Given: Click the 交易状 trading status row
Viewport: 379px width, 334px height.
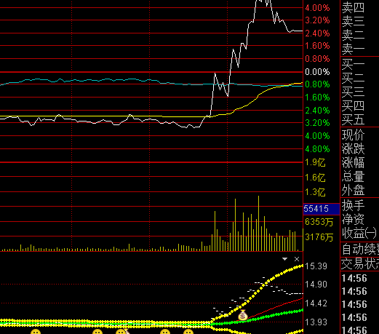Looking at the screenshot, I should point(360,264).
